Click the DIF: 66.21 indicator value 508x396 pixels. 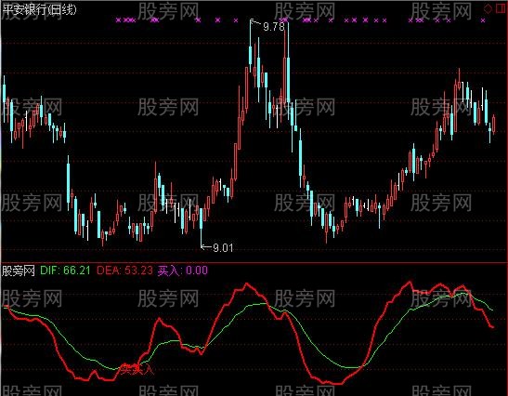[65, 271]
